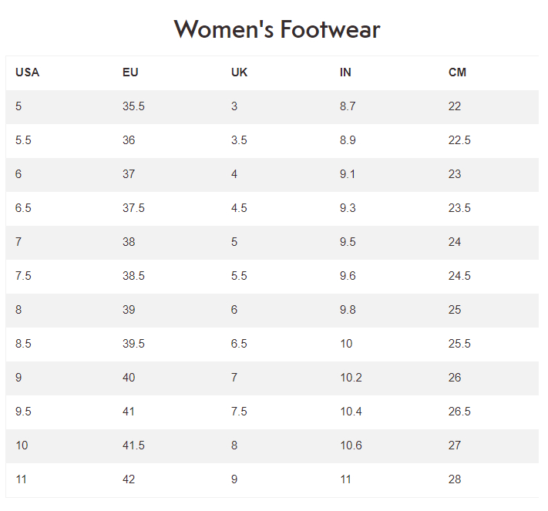The height and width of the screenshot is (511, 548).
Task: Click EU size 42 cell
Action: point(129,479)
